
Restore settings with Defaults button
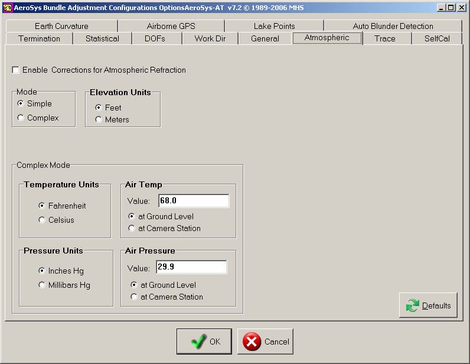(428, 305)
